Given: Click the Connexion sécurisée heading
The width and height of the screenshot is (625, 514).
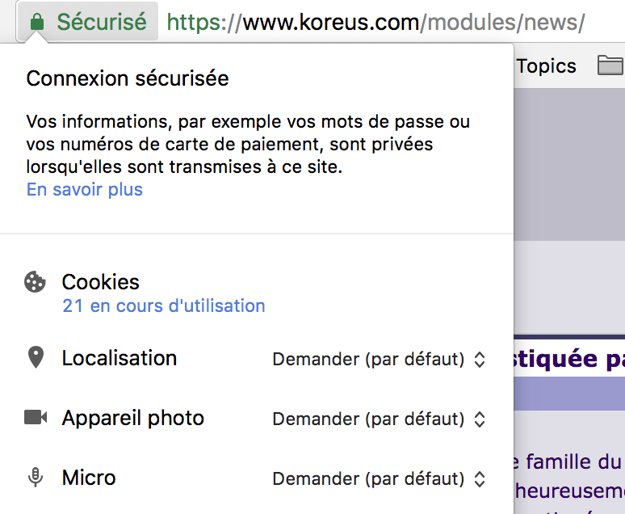Looking at the screenshot, I should pyautogui.click(x=128, y=78).
